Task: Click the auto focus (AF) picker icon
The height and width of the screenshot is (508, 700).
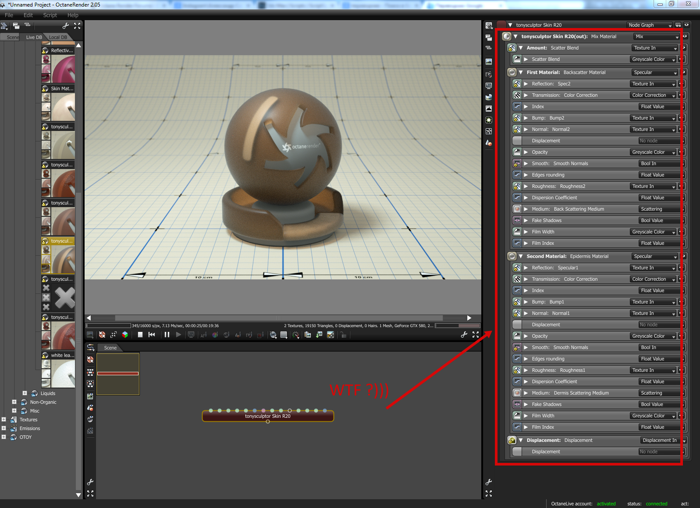Action: click(203, 335)
